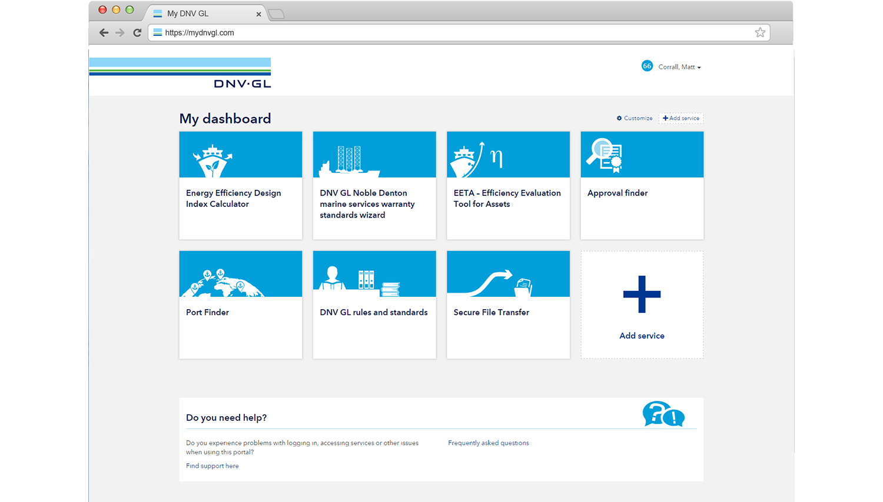Click the large plus Add service icon
The width and height of the screenshot is (883, 502).
[x=642, y=294]
